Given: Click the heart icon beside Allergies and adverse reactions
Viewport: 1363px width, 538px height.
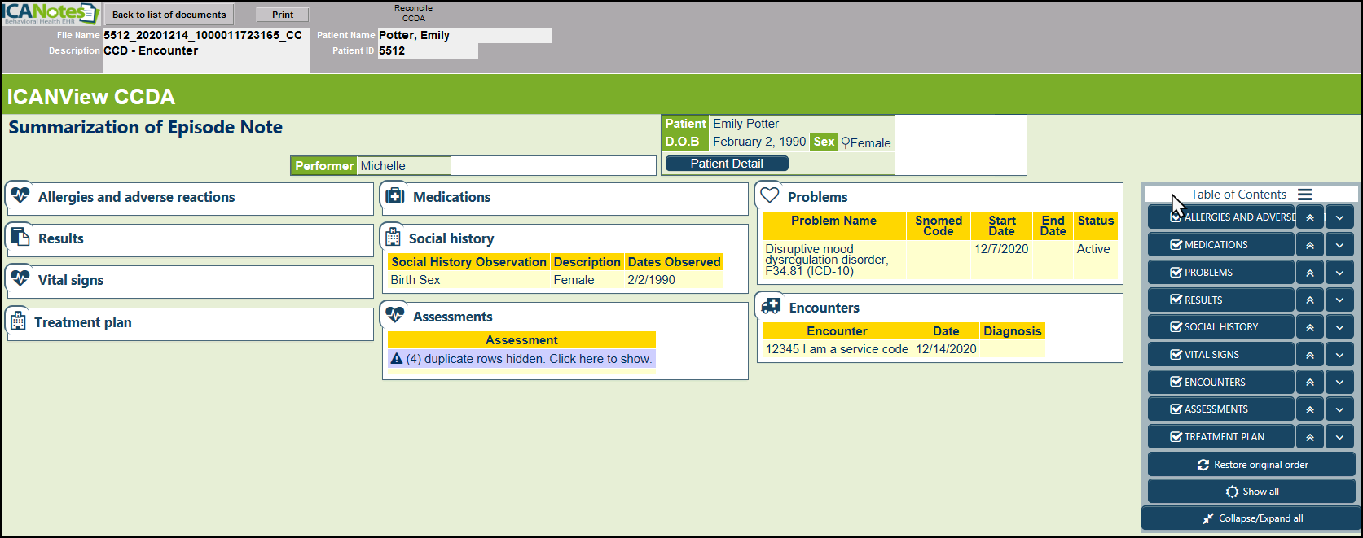Looking at the screenshot, I should point(20,196).
